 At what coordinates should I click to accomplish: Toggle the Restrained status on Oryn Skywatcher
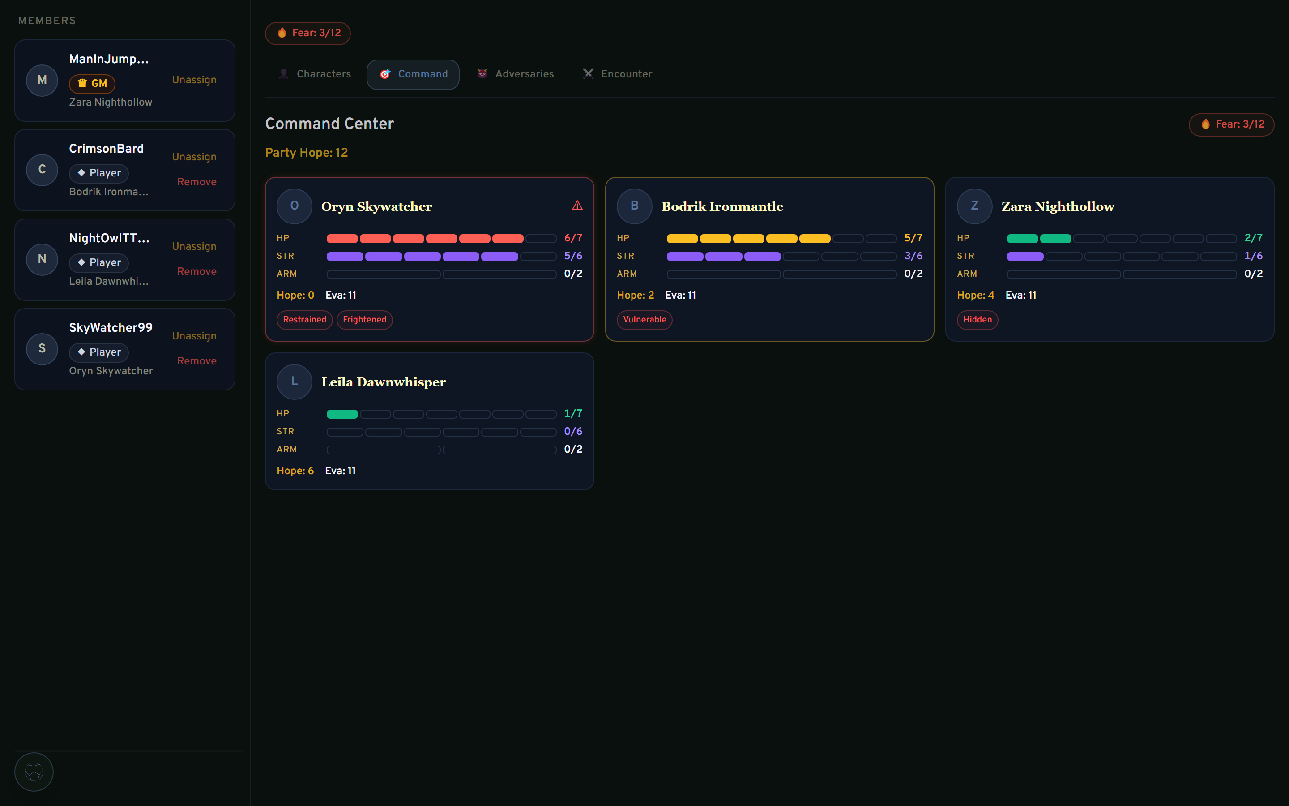[x=304, y=320]
